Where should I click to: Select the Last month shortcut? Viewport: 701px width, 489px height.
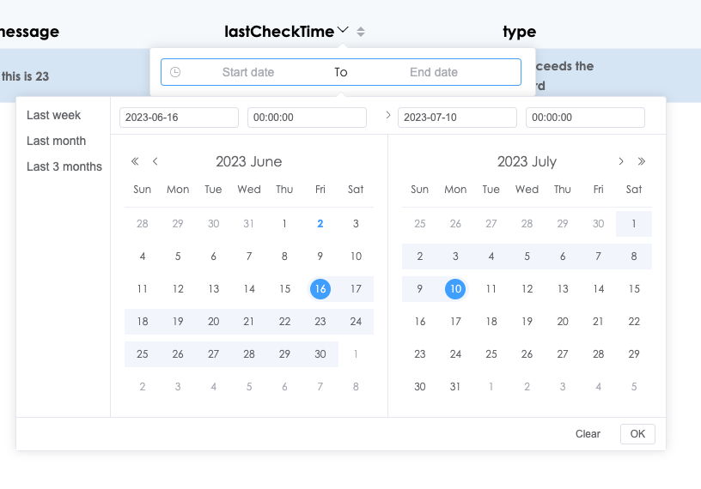pyautogui.click(x=56, y=141)
